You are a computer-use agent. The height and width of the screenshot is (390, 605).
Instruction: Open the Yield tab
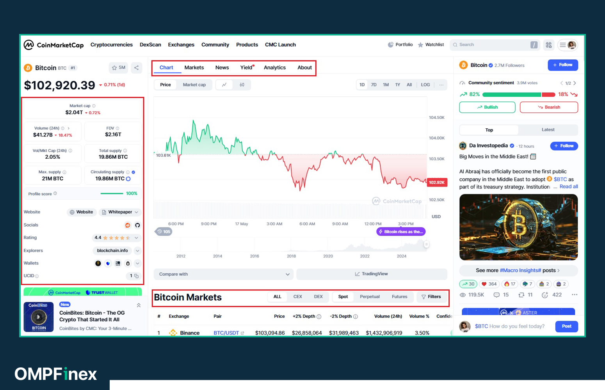[x=247, y=67]
